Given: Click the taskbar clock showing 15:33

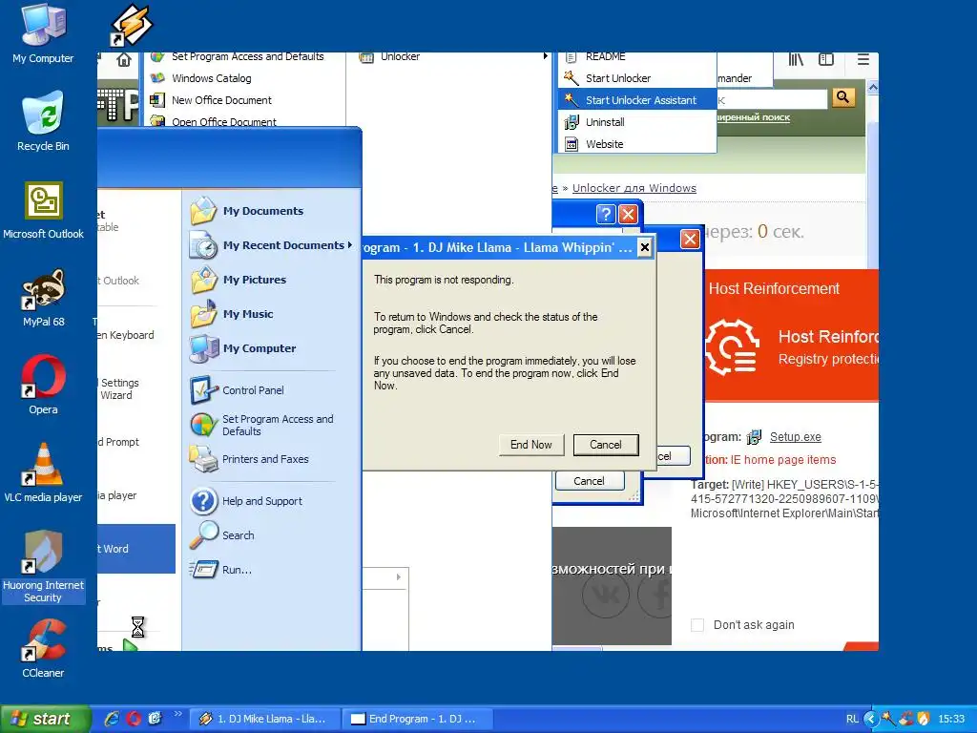Looking at the screenshot, I should 951,719.
